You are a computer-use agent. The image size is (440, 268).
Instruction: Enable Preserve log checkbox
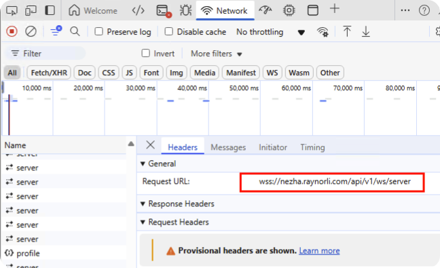click(x=98, y=31)
